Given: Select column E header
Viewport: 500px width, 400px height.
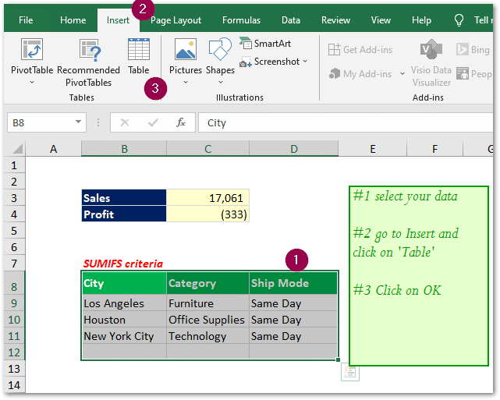Looking at the screenshot, I should [x=373, y=149].
